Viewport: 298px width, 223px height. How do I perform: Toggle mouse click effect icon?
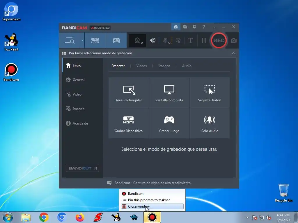pyautogui.click(x=178, y=40)
